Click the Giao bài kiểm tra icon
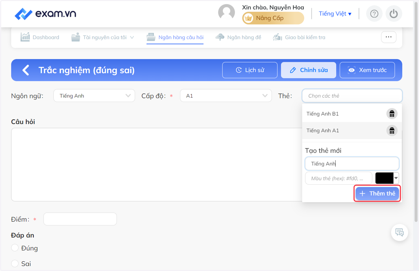 tap(278, 37)
